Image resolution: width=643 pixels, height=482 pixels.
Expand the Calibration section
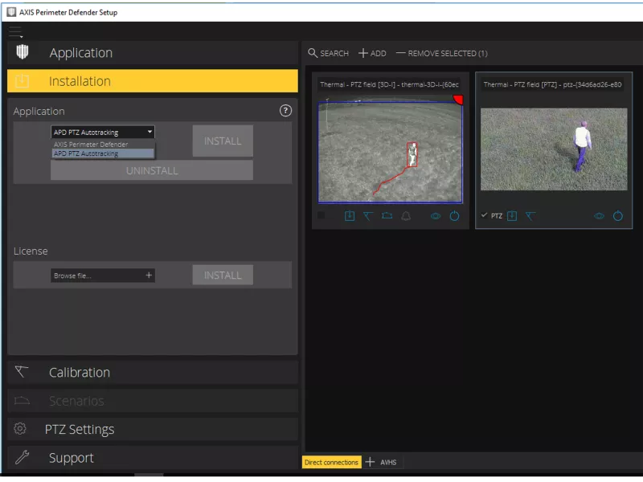point(153,372)
